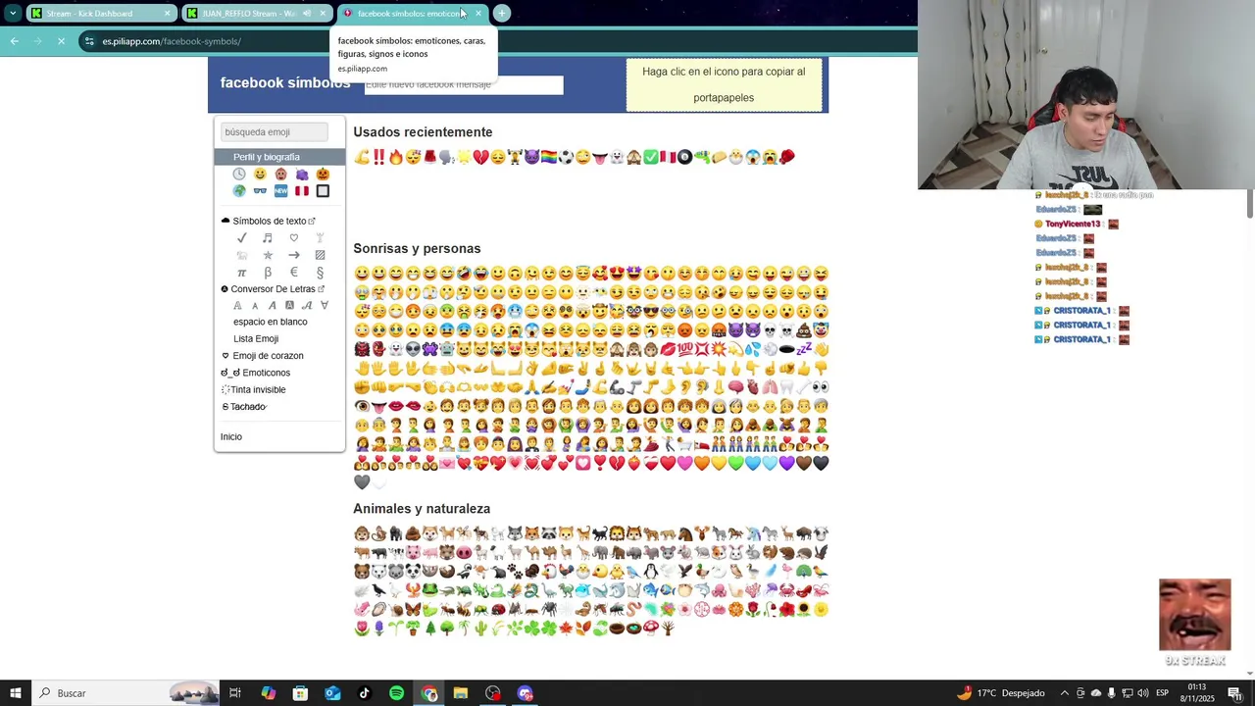Open the taskbar weather widget 17°C Despejado

1000,693
